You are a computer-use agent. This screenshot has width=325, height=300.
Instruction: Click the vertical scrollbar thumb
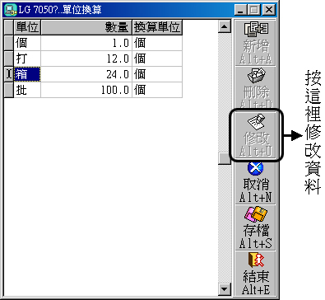pos(225,158)
